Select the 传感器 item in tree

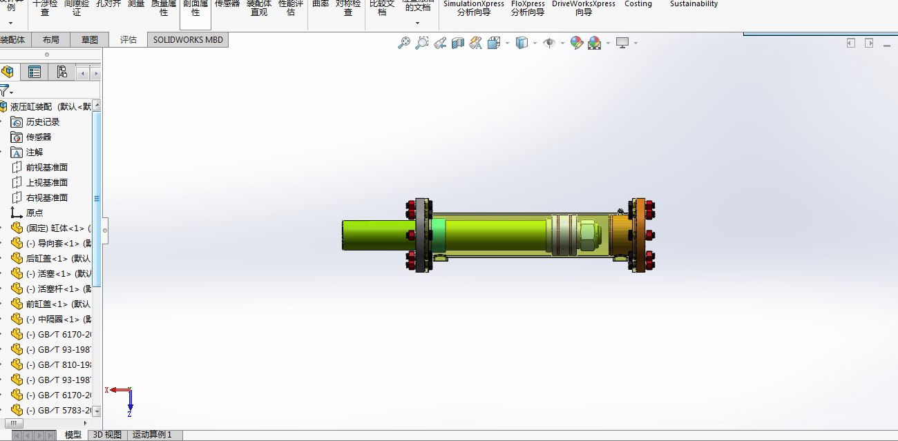click(x=31, y=137)
